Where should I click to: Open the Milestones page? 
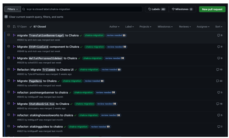coord(182,9)
